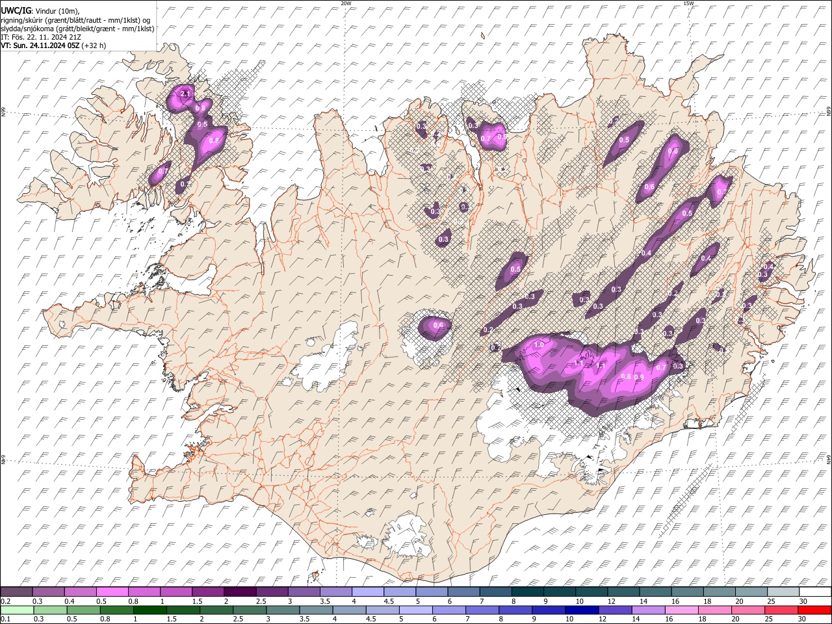
Task: Click the "20W" longitude label
Action: tap(346, 3)
